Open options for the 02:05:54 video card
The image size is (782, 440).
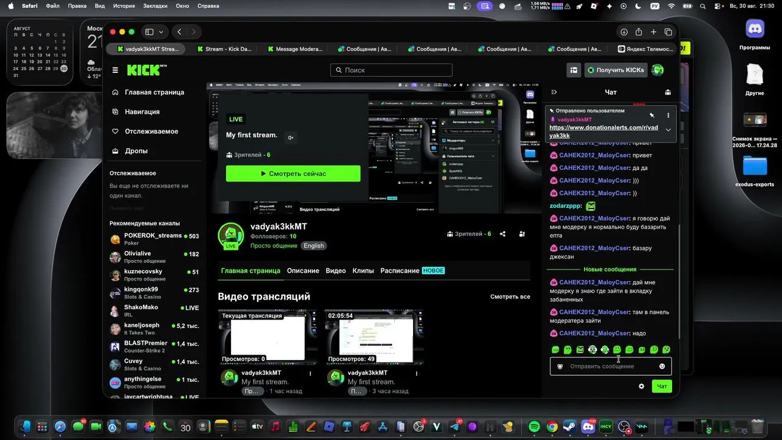(417, 373)
